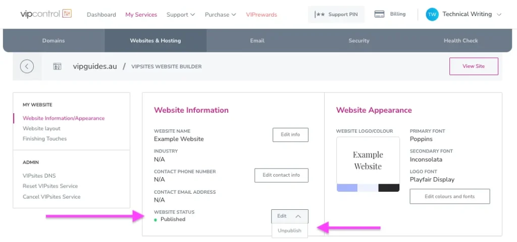Open the Technical Writing account dropdown

pos(472,14)
